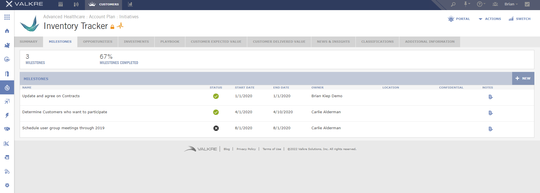Image resolution: width=540 pixels, height=193 pixels.
Task: Open the viking group icon in top bar
Action: point(495,4)
